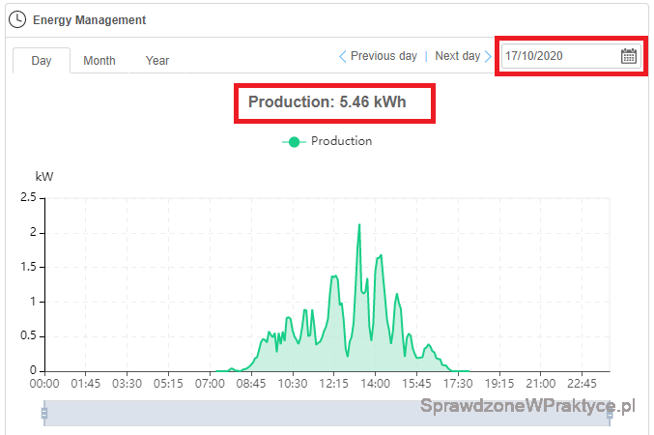The width and height of the screenshot is (654, 435).
Task: Go to Next day
Action: pyautogui.click(x=458, y=56)
